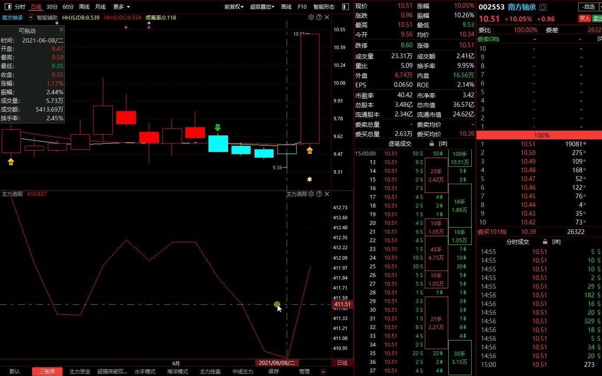
Task: Click the yellow star marker below the candles
Action: tap(309, 179)
